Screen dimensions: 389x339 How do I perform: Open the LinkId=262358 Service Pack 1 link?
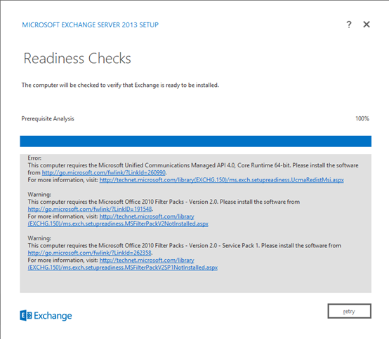(x=90, y=253)
